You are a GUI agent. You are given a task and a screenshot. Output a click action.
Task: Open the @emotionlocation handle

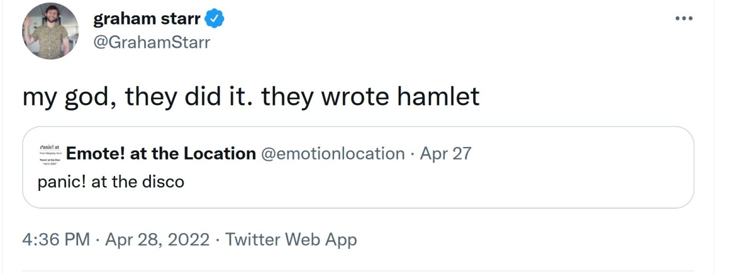point(333,153)
